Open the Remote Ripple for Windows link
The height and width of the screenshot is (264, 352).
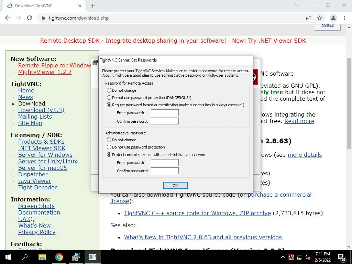pos(55,65)
